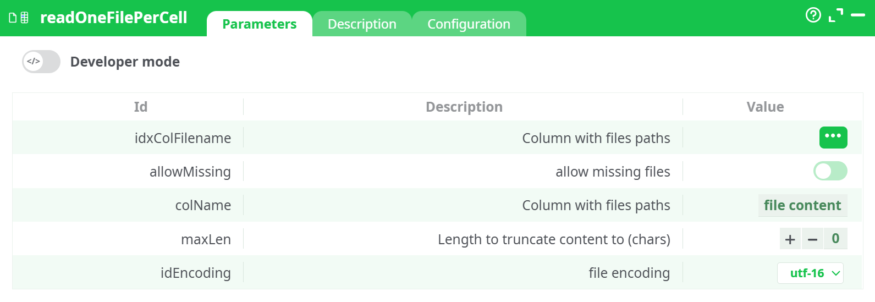Collapse panel using the header dash icon
Viewport: 875px width, 302px height.
858,15
